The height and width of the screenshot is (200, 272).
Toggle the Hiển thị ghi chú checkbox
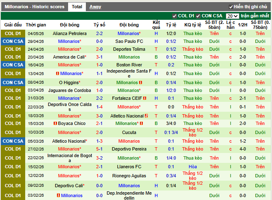click(231, 7)
